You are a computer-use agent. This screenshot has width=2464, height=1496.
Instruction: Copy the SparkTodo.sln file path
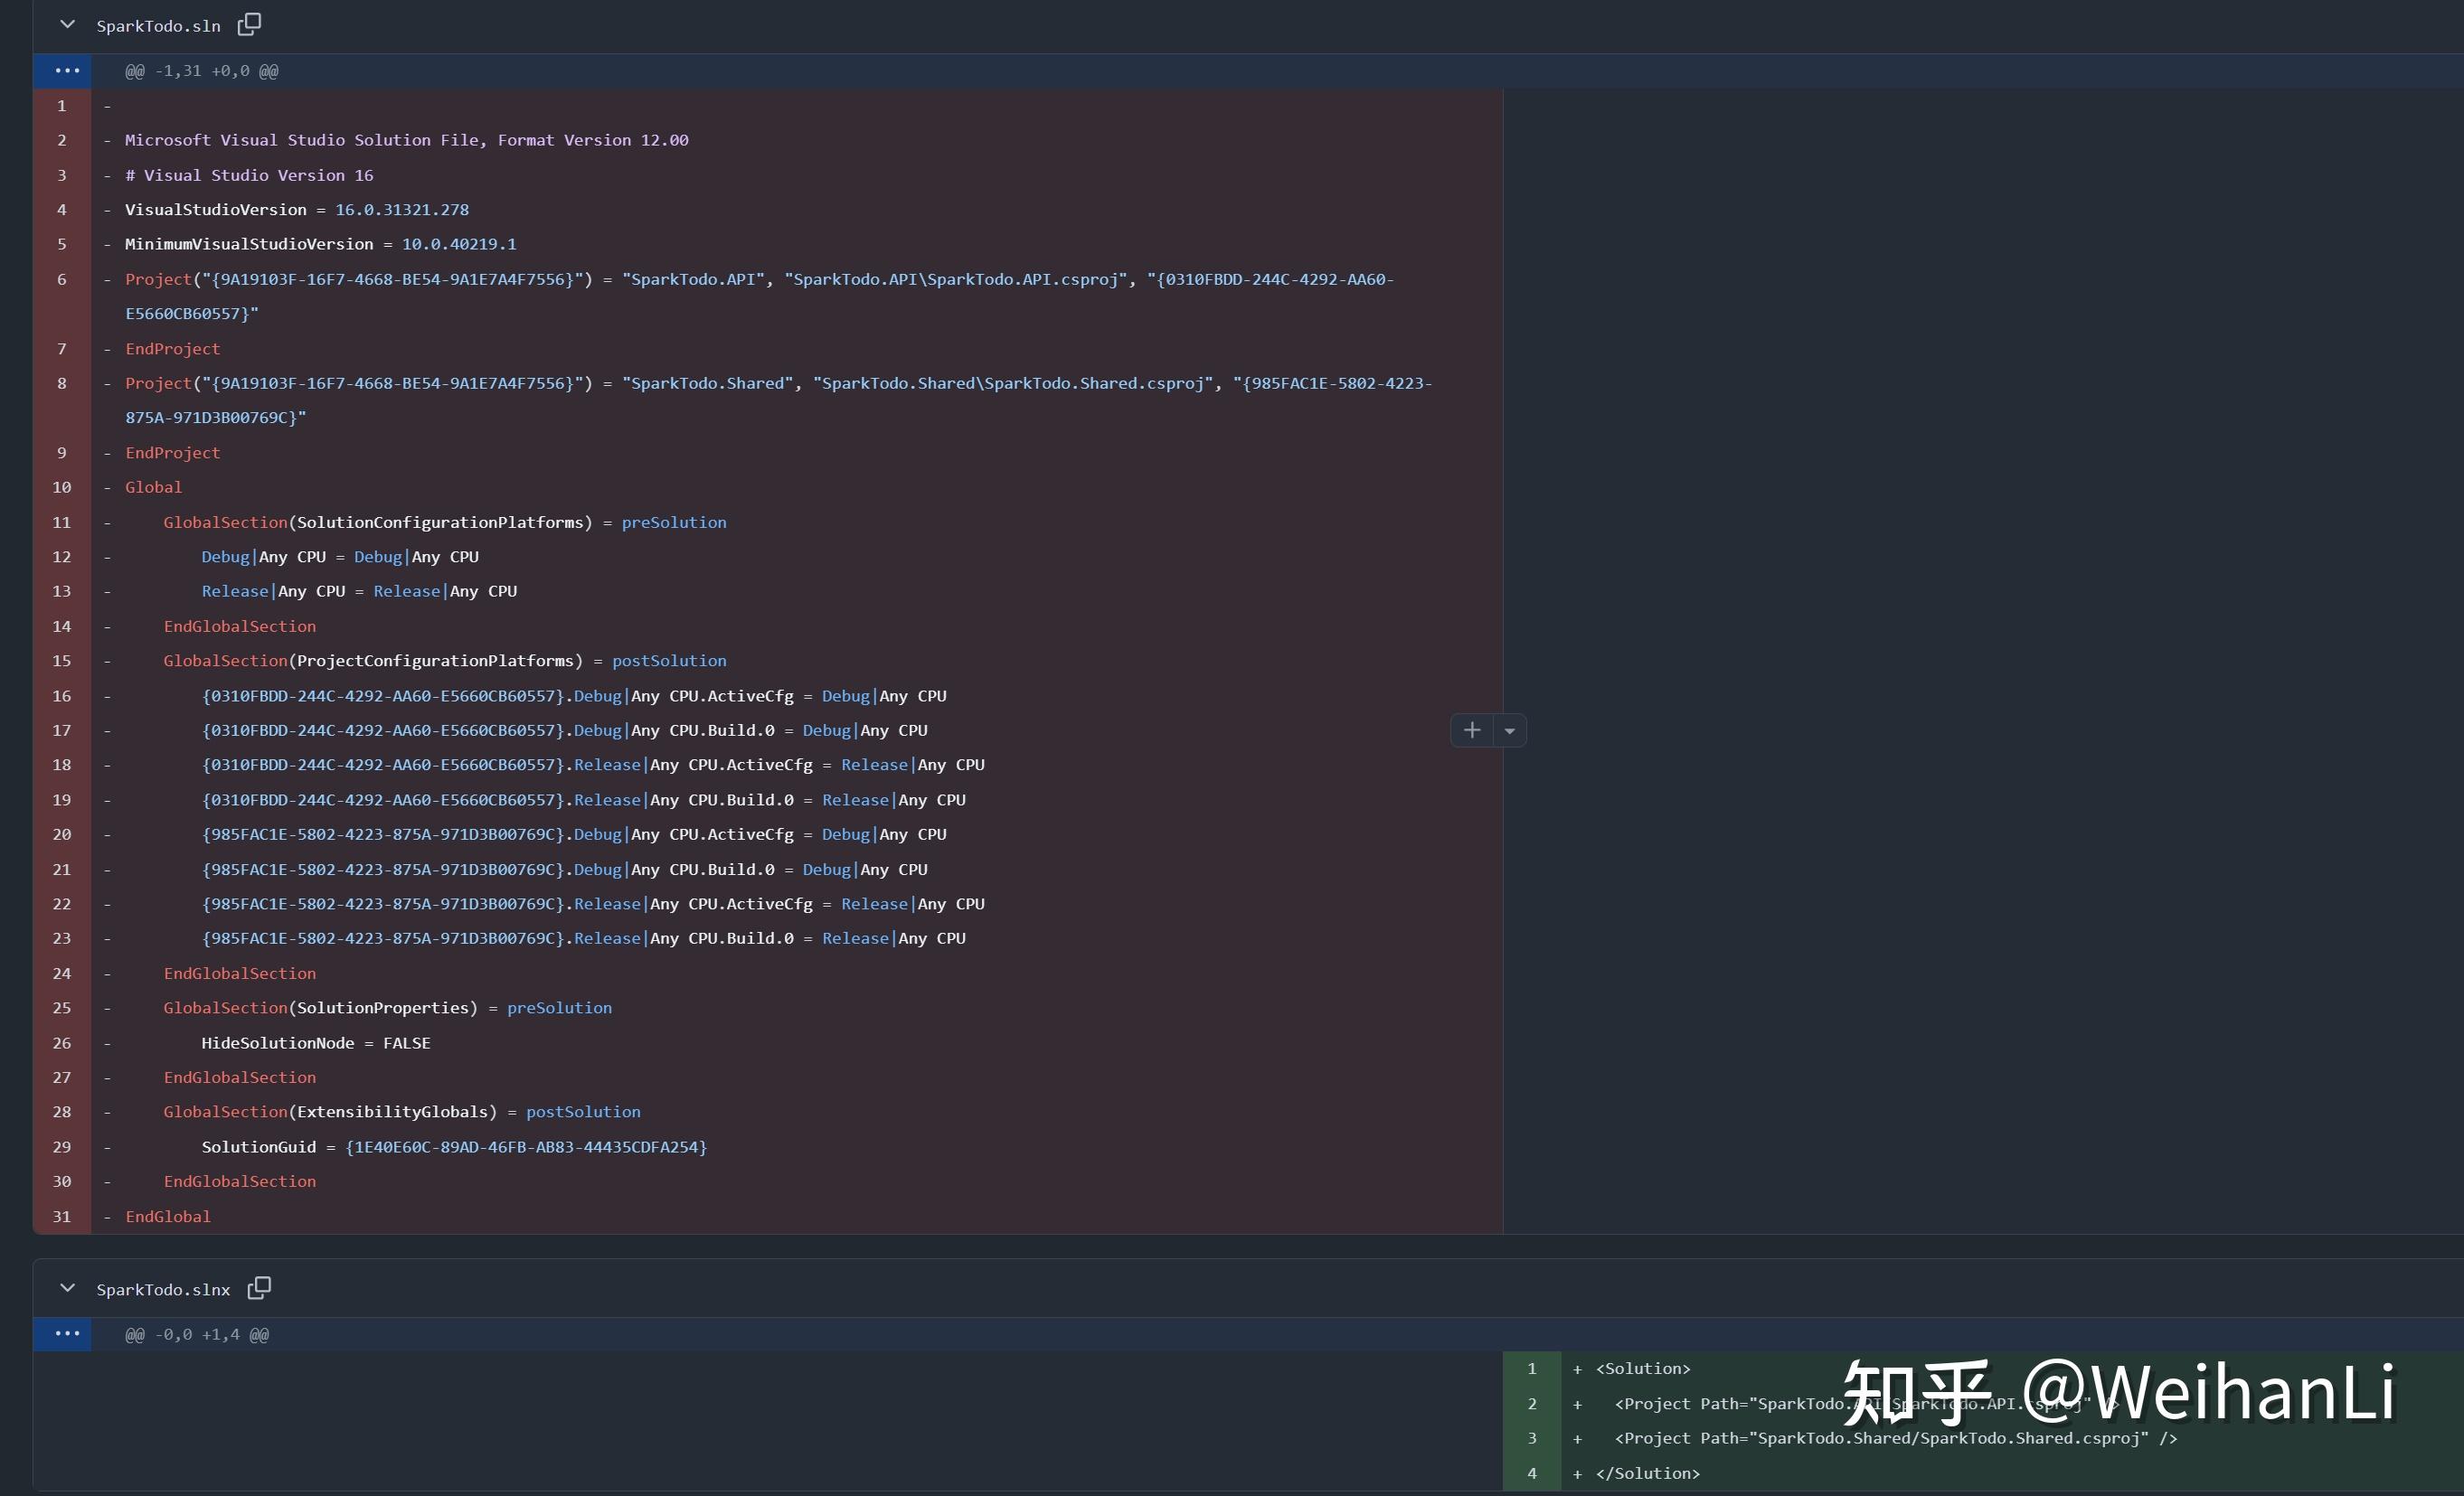click(249, 24)
